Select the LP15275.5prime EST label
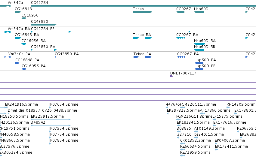The width and height of the screenshot is (256, 157). pos(227,116)
